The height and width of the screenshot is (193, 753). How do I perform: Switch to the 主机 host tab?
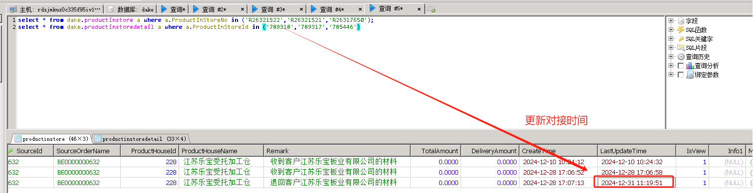click(x=55, y=9)
